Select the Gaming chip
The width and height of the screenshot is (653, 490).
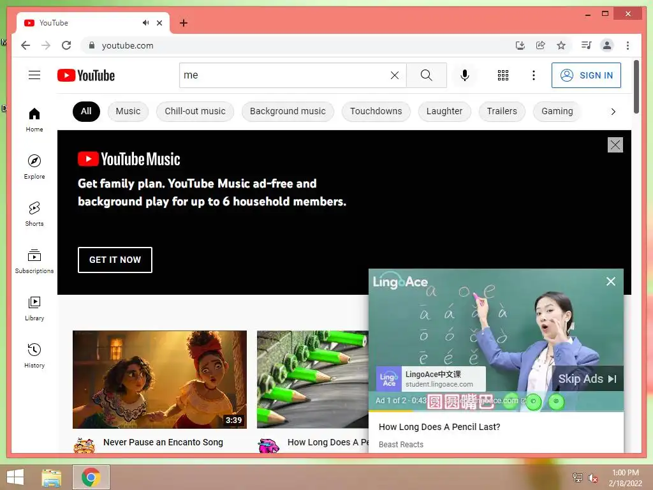coord(557,111)
